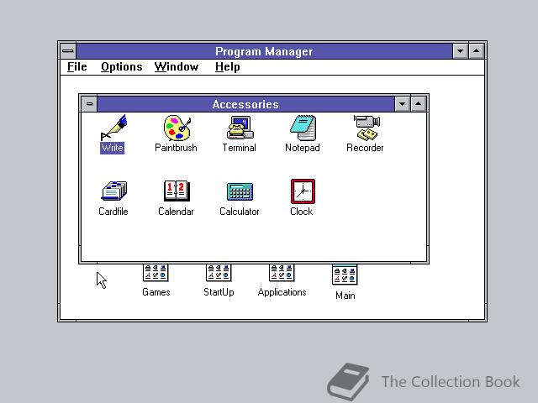Click the "Cardfile" label text
Image resolution: width=538 pixels, height=403 pixels.
pyautogui.click(x=113, y=212)
